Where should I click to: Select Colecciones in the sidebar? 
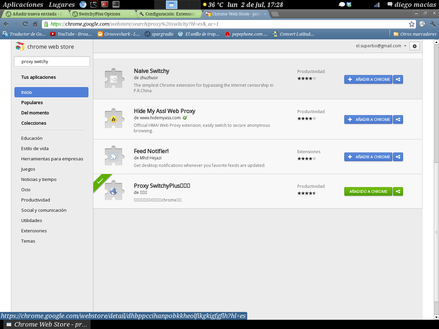[x=34, y=123]
